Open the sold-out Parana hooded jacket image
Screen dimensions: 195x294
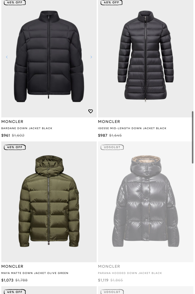coord(146,202)
